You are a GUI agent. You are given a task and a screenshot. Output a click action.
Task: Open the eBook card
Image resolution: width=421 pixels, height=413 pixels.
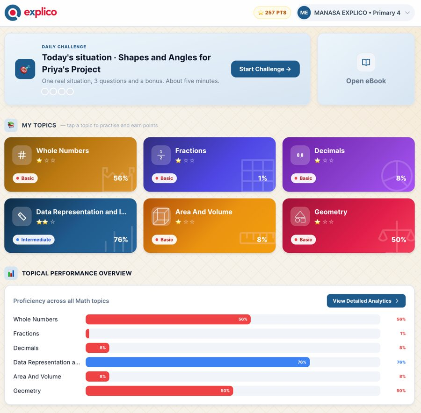[x=366, y=69]
